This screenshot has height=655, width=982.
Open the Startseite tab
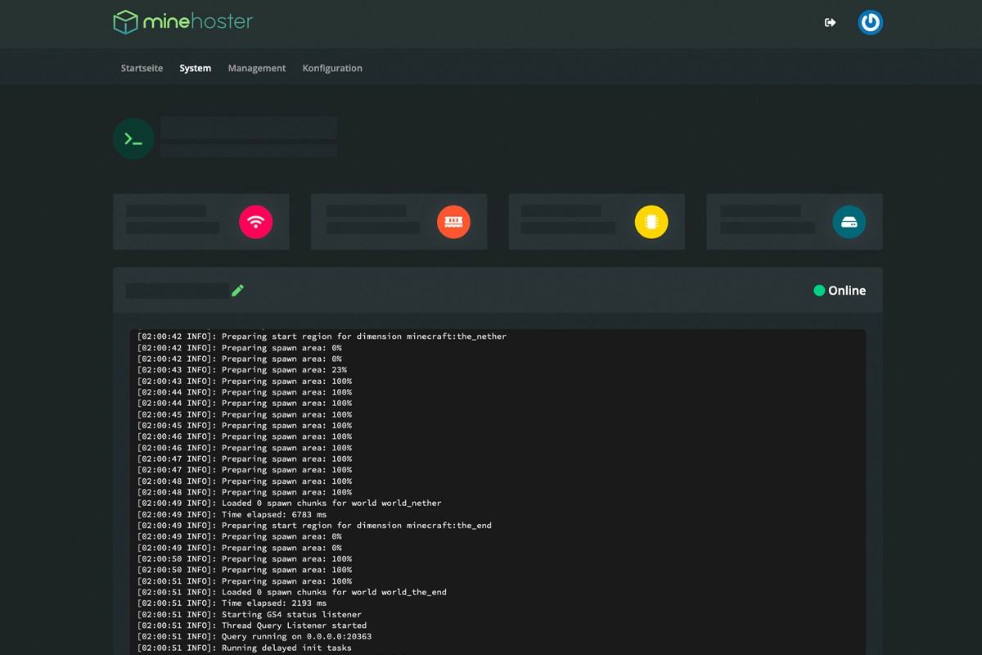(142, 68)
